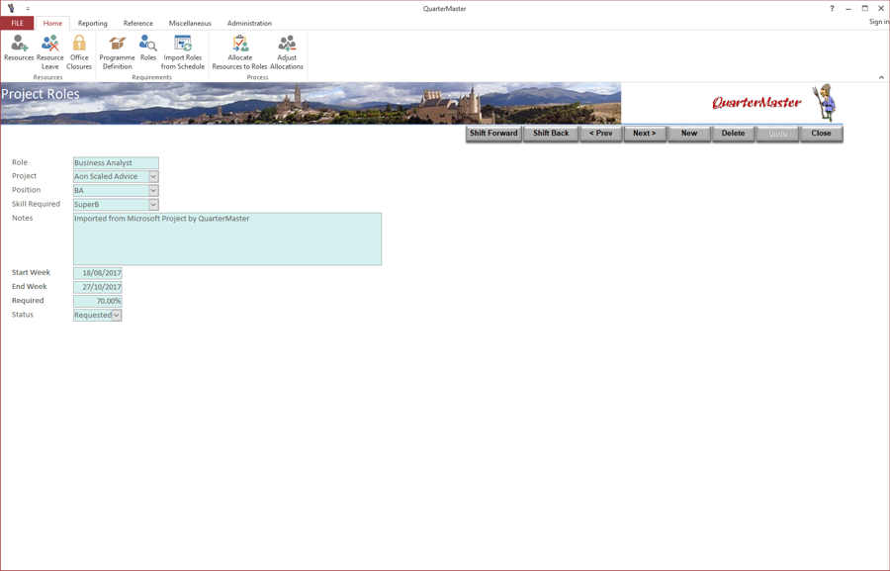Viewport: 890px width, 571px height.
Task: Expand the Position dropdown arrow
Action: [153, 190]
